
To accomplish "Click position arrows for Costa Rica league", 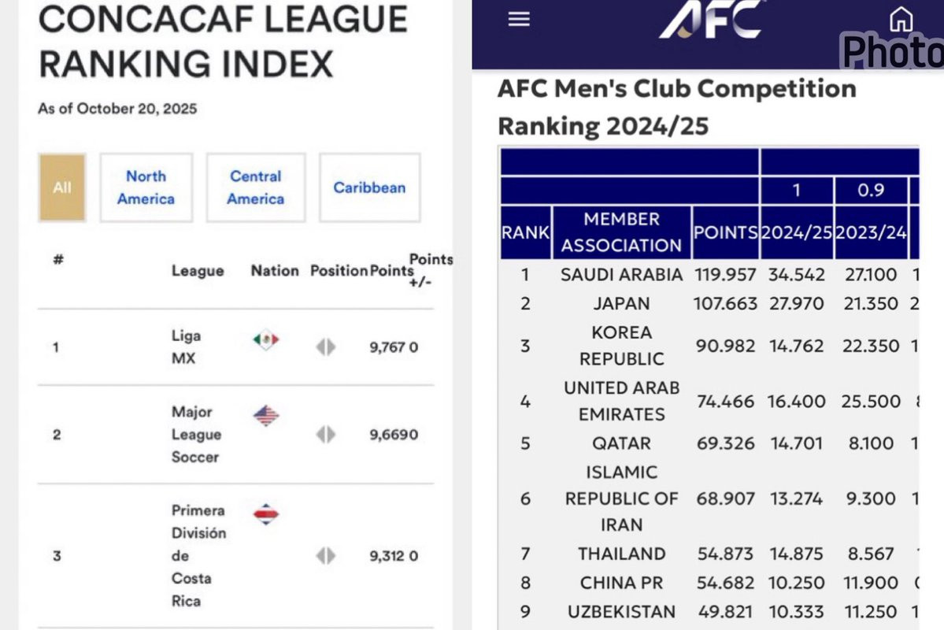I will (326, 556).
